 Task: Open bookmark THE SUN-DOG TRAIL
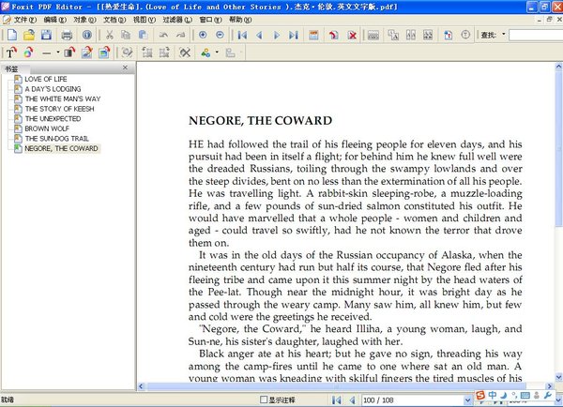pos(56,139)
